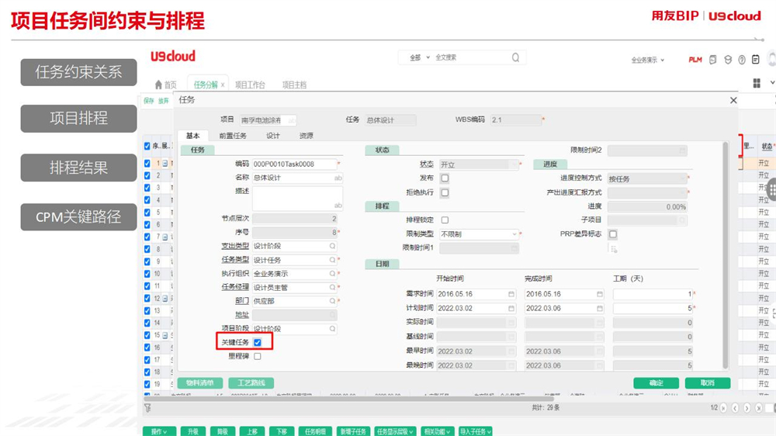This screenshot has height=436, width=776.
Task: Check the 发布 checkbox
Action: pyautogui.click(x=445, y=178)
